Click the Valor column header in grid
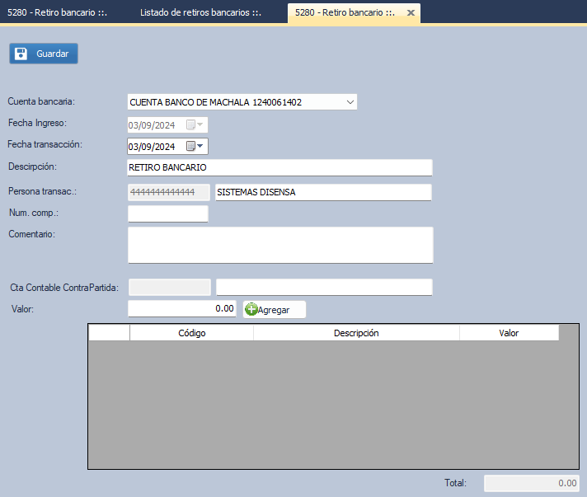Viewport: 587px width, 497px height. pos(509,333)
